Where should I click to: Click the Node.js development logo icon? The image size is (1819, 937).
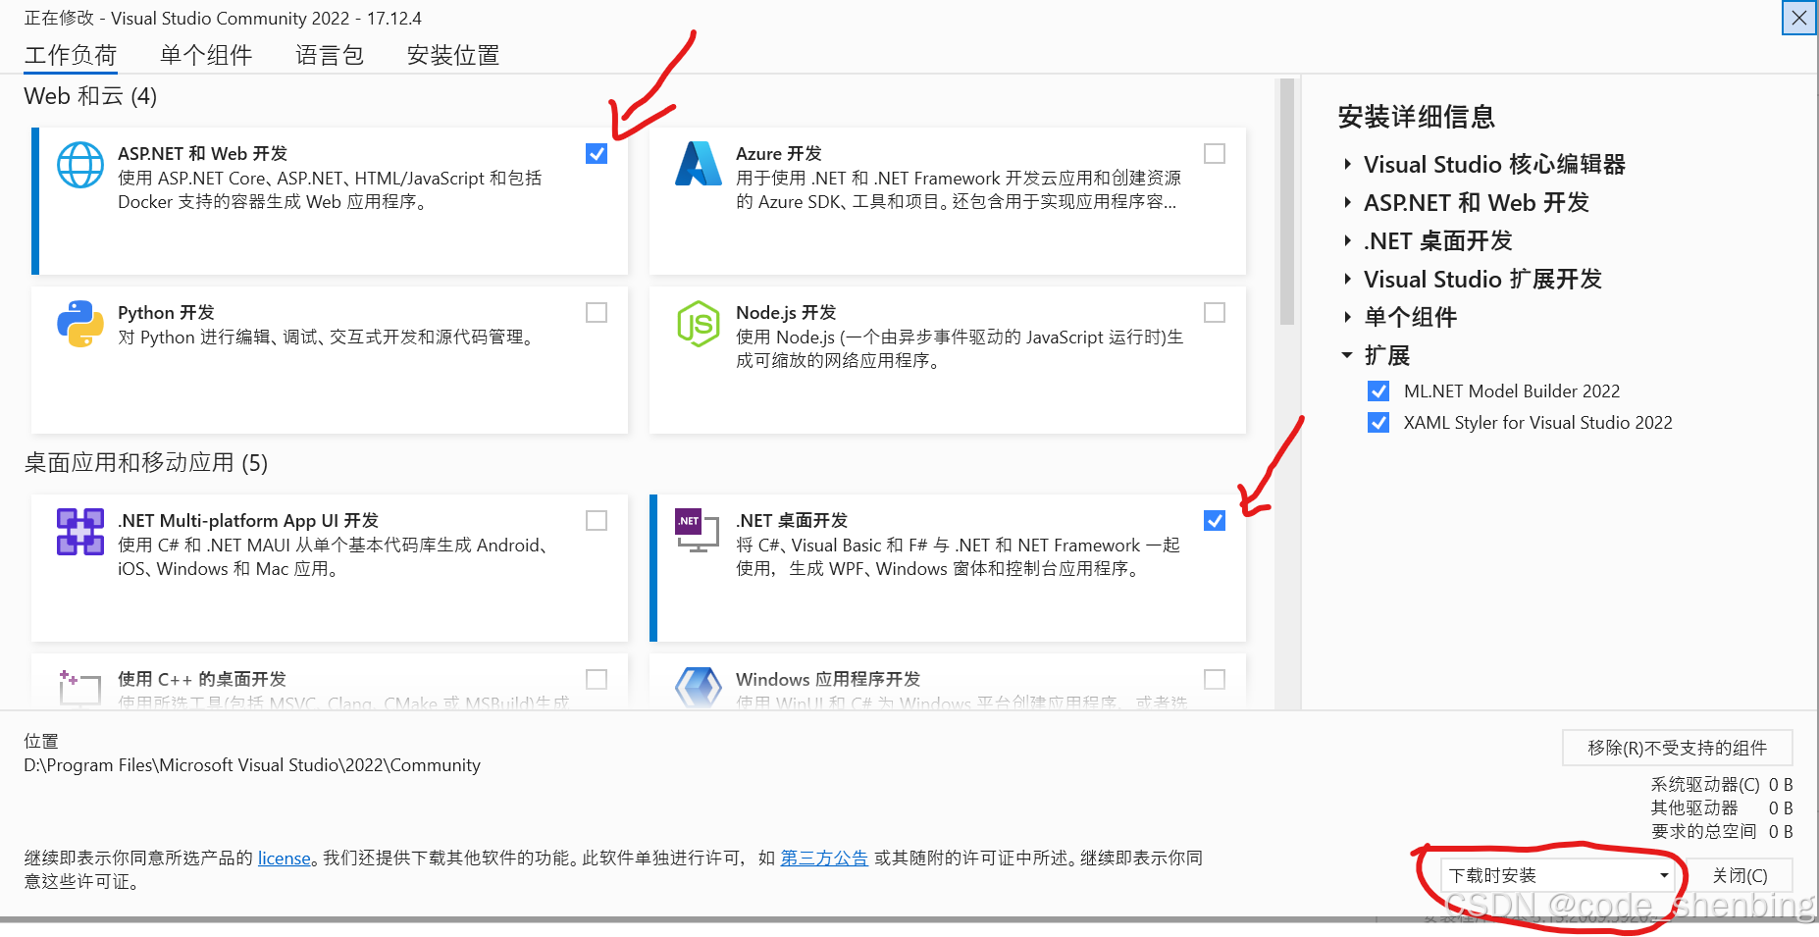[699, 324]
